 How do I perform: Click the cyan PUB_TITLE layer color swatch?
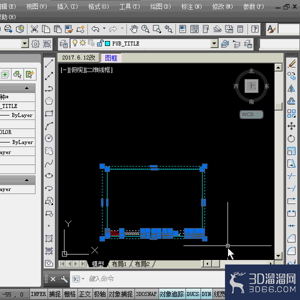tap(107, 43)
